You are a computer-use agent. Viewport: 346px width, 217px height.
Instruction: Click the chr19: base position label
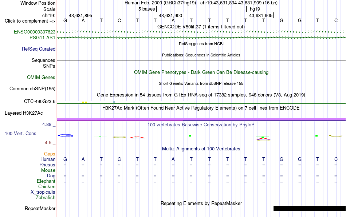pos(49,15)
